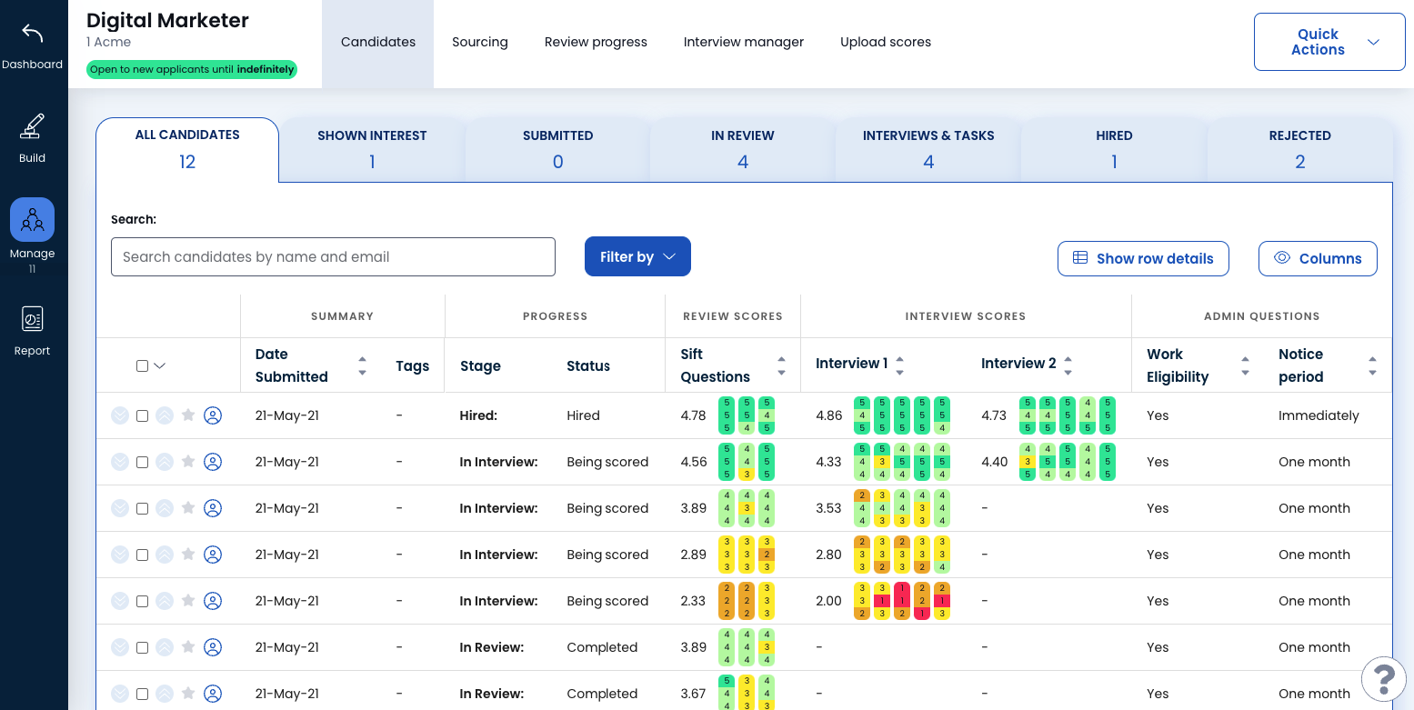This screenshot has width=1414, height=710.
Task: Promote the second candidate using the up-chevron icon
Action: [x=165, y=461]
